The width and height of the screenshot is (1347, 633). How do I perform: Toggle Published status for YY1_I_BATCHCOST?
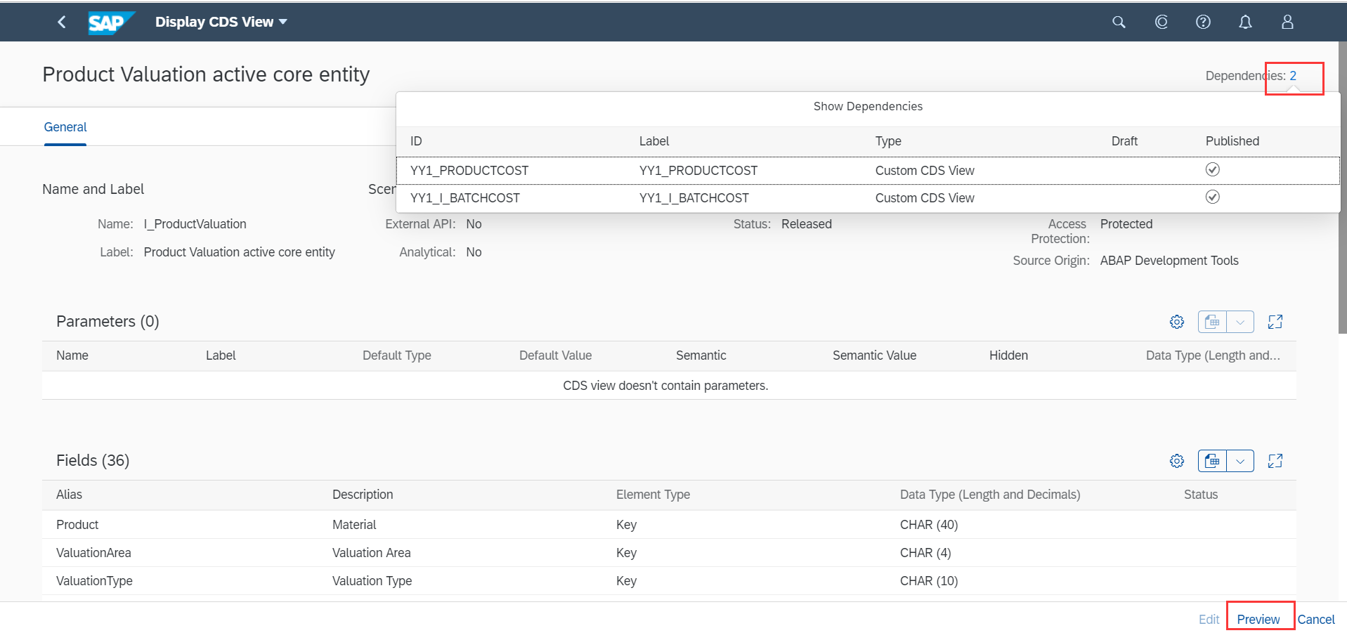[x=1212, y=197]
